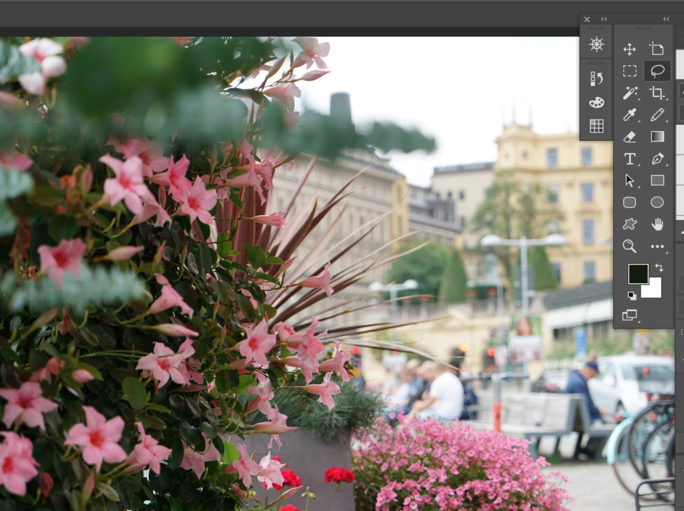Select the Move tool

[x=629, y=49]
